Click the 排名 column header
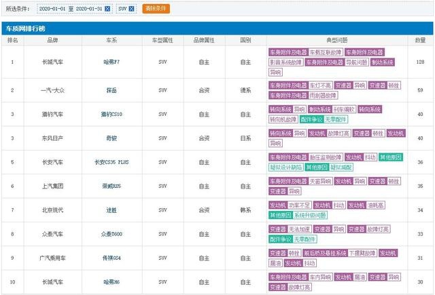Image resolution: width=435 pixels, height=295 pixels. tap(12, 41)
